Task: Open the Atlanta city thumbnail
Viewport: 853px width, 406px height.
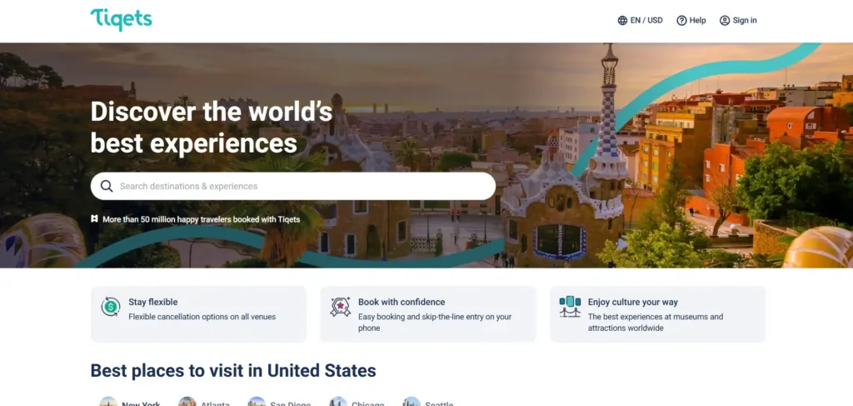Action: (x=187, y=402)
